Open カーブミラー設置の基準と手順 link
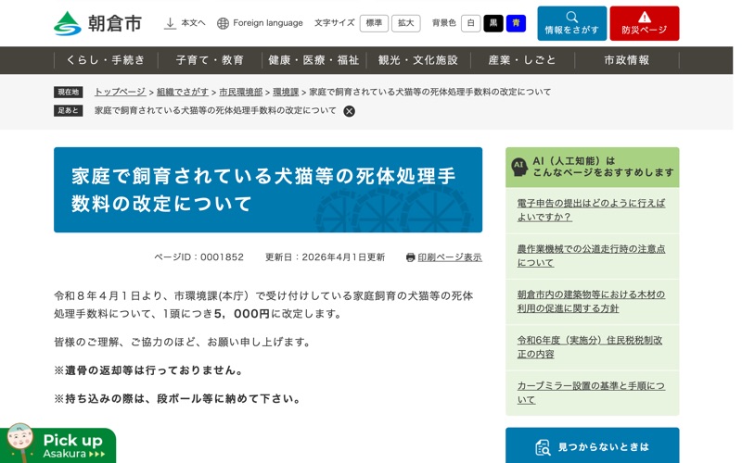 591,393
